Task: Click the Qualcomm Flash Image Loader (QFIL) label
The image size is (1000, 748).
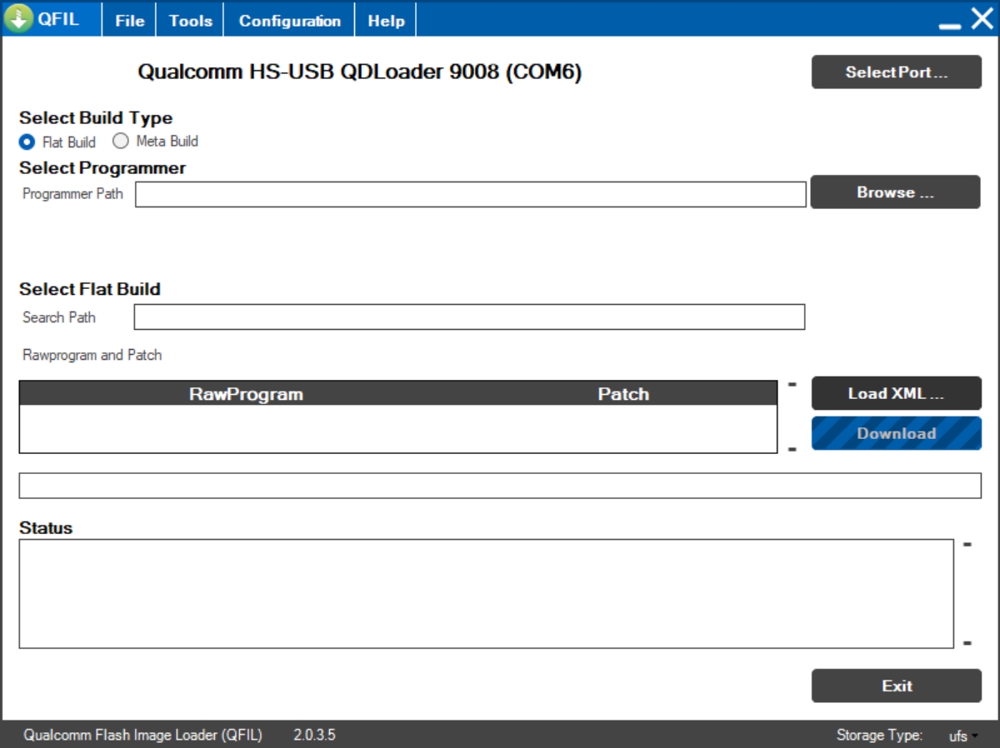Action: coord(142,736)
